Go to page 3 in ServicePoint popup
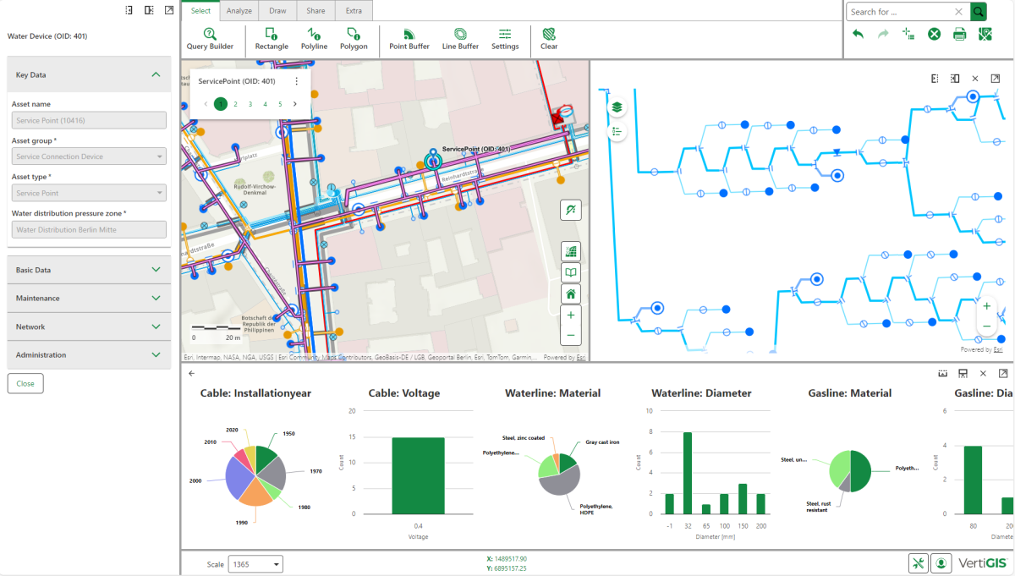The height and width of the screenshot is (576, 1015). point(250,104)
